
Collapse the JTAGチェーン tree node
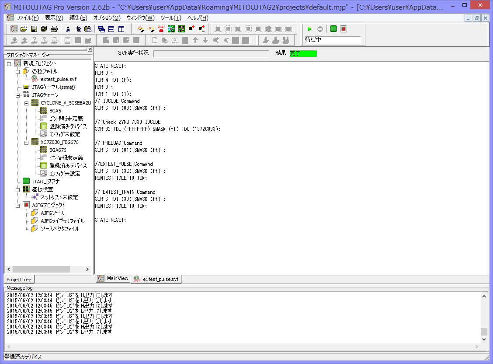[x=18, y=95]
